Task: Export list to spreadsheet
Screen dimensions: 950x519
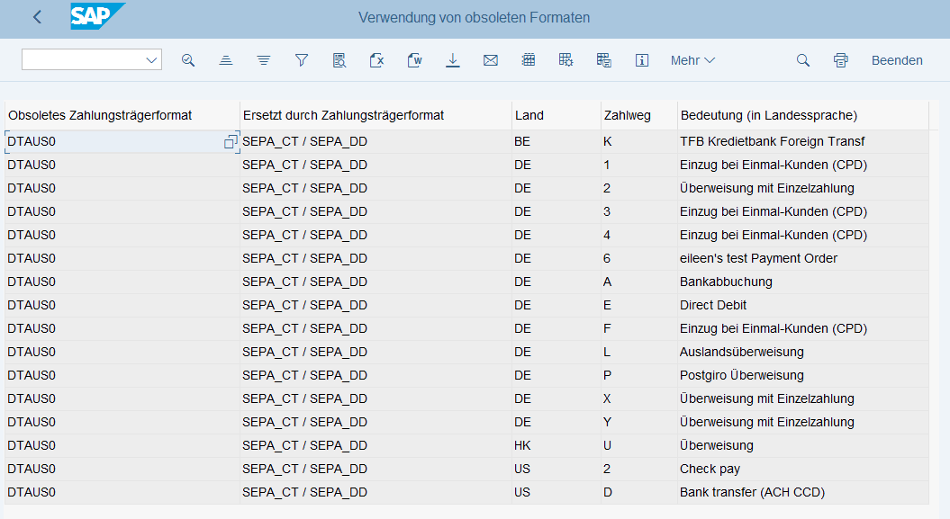Action: pyautogui.click(x=377, y=60)
